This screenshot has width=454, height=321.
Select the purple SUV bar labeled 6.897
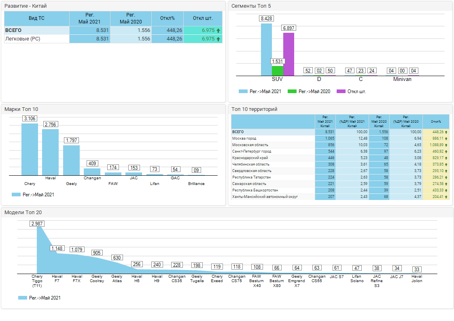coord(289,55)
